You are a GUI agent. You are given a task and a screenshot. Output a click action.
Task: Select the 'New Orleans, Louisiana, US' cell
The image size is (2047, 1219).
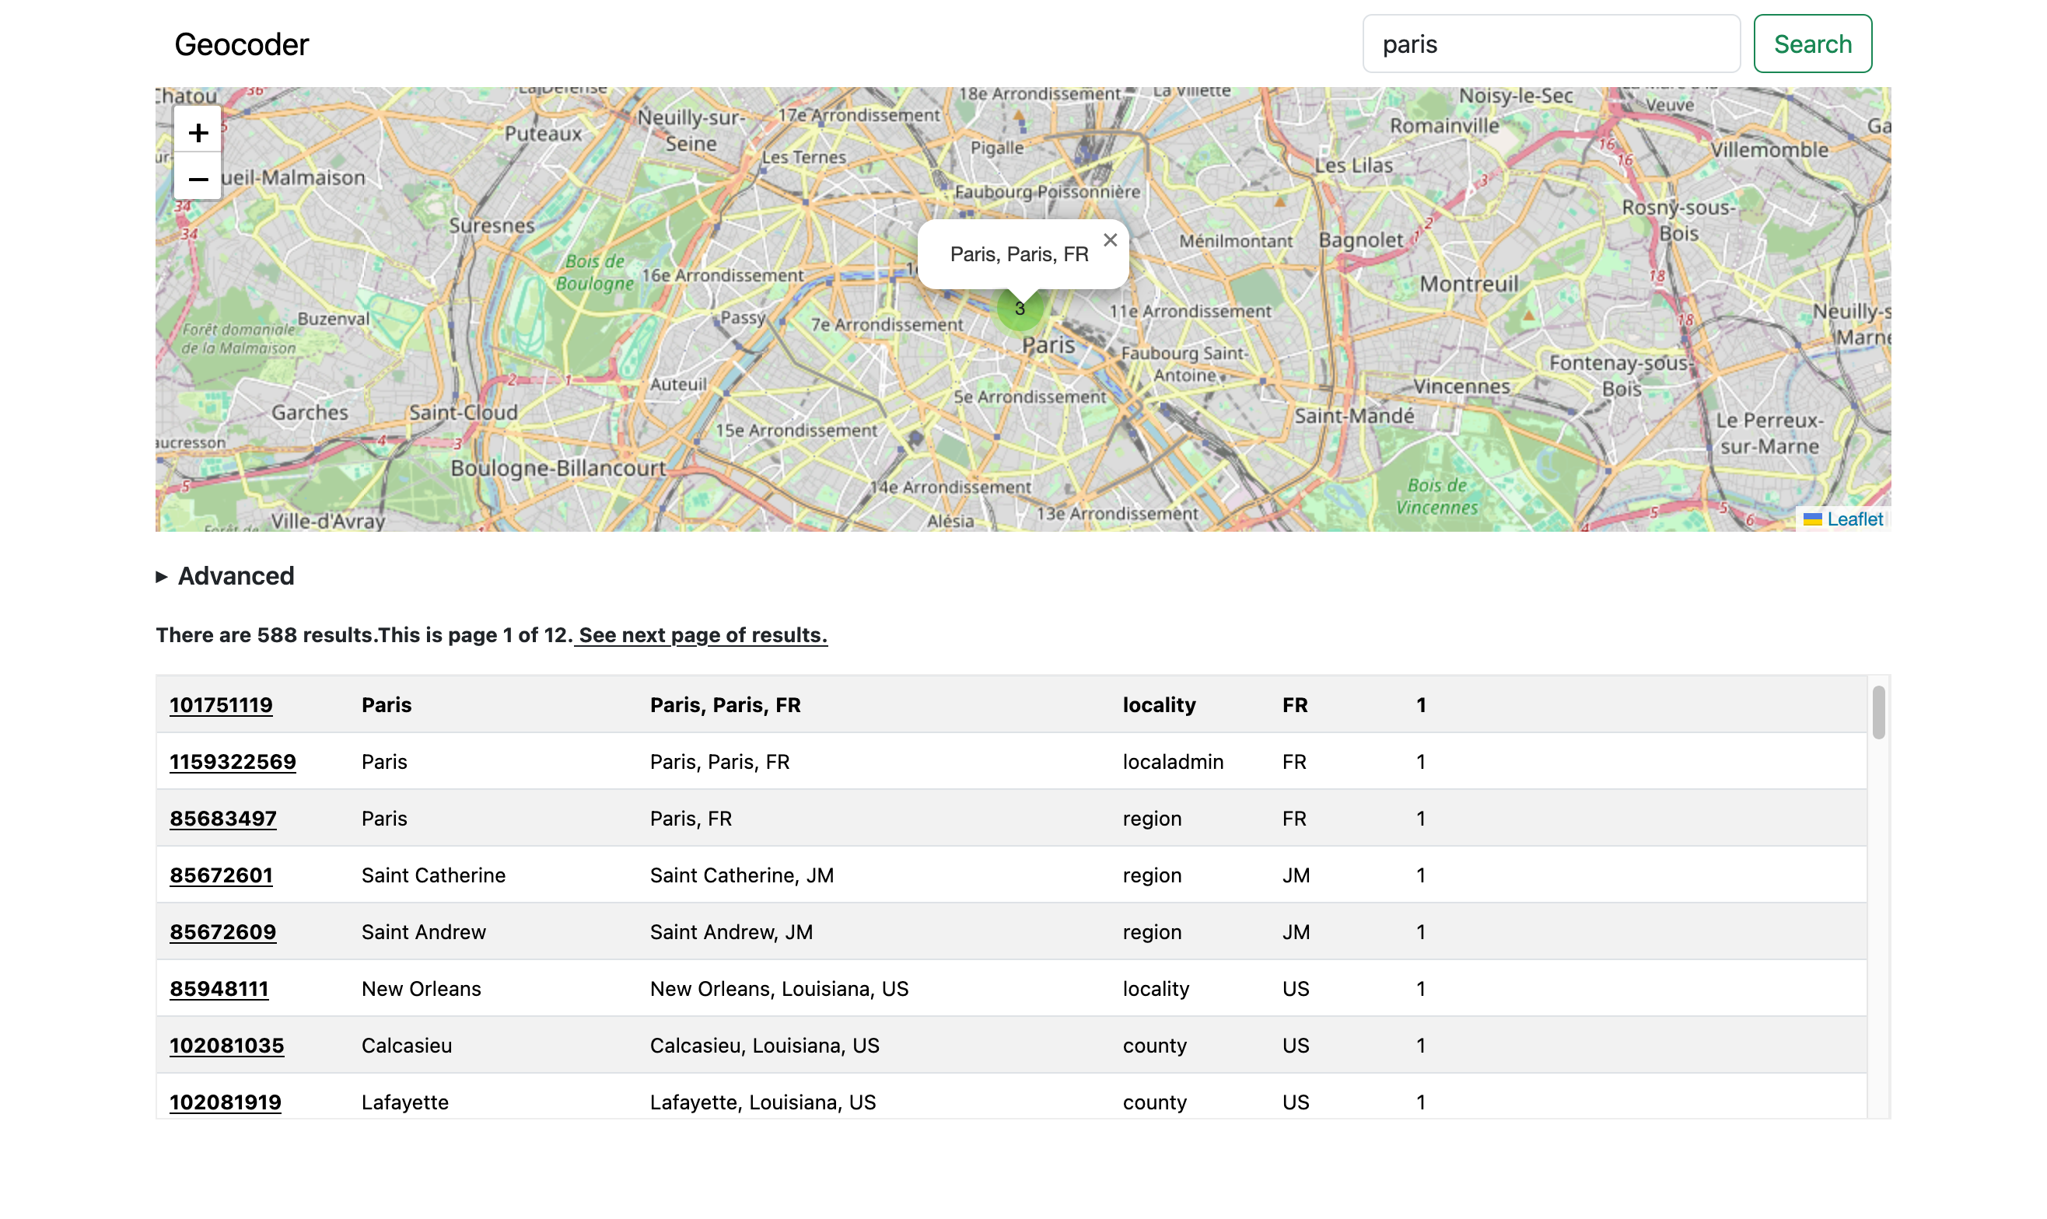point(779,988)
